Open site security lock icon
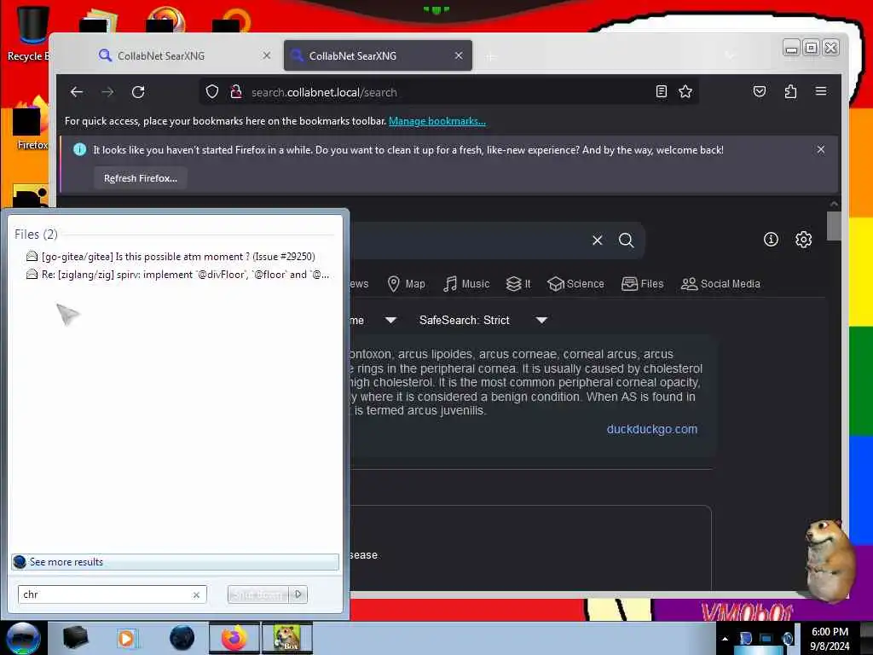The height and width of the screenshot is (655, 873). [236, 92]
